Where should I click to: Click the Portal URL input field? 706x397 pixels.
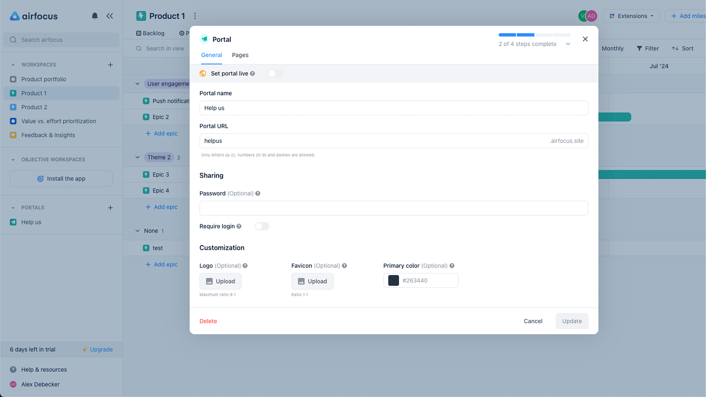(394, 141)
